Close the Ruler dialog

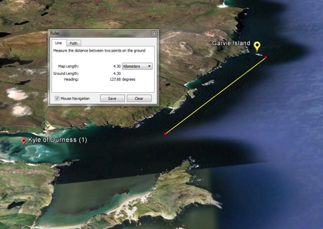pyautogui.click(x=154, y=33)
